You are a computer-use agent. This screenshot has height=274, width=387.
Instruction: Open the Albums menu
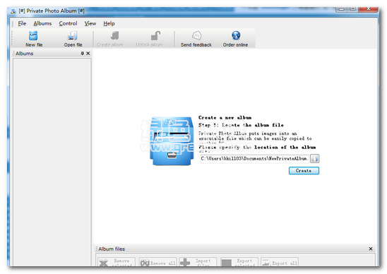(42, 23)
